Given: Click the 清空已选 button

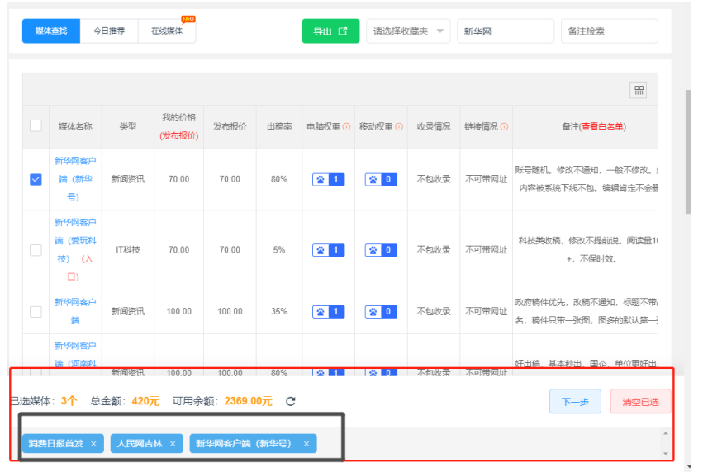Looking at the screenshot, I should (640, 402).
